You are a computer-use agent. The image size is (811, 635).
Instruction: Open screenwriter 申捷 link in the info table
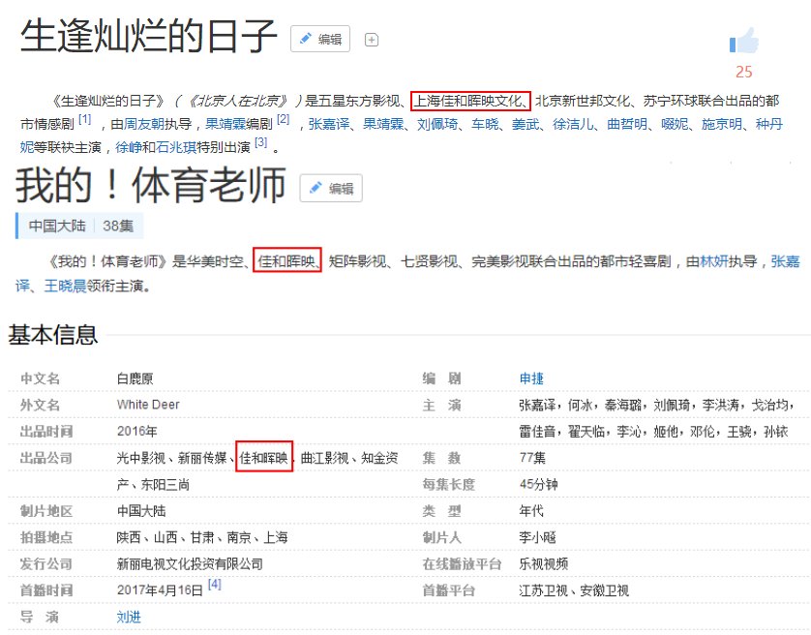[531, 378]
